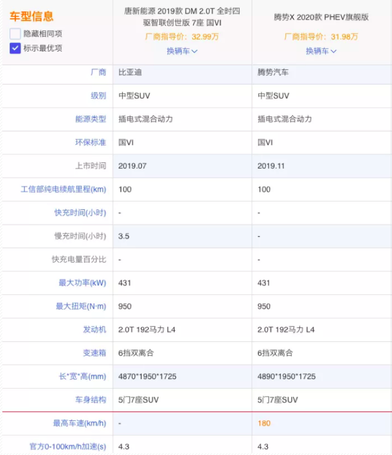Enable the 隐藏相同项 checkbox
The width and height of the screenshot is (392, 455).
15,33
